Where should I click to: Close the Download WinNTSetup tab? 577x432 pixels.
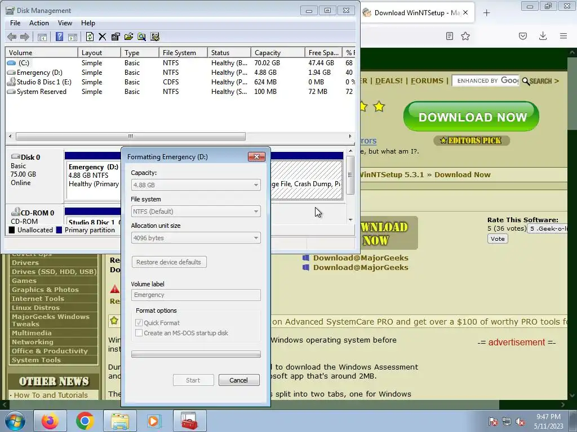tap(465, 12)
